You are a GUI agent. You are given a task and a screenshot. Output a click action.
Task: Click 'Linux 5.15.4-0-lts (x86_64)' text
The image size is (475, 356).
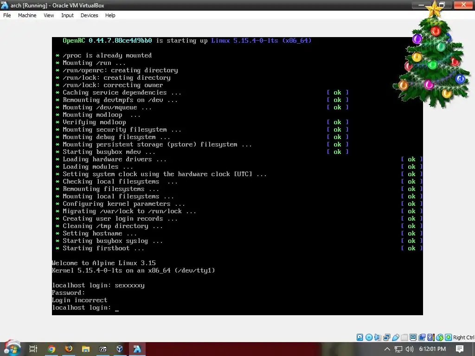click(x=261, y=41)
